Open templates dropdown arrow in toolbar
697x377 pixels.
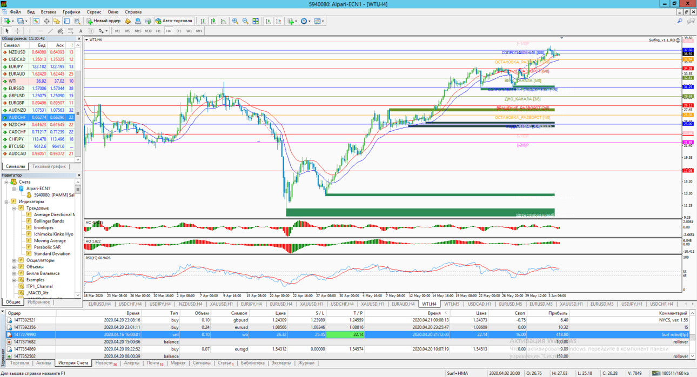pyautogui.click(x=323, y=21)
